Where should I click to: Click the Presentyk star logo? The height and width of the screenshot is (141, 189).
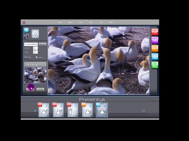24,22
